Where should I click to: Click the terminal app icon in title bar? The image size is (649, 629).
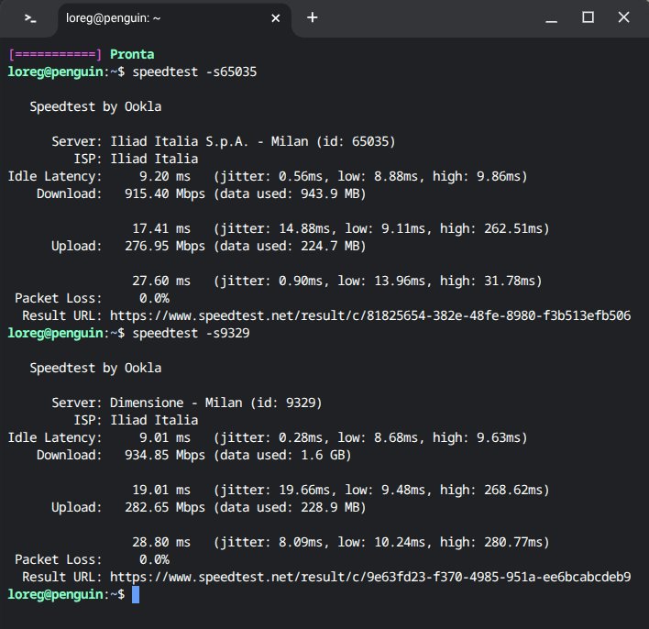pyautogui.click(x=30, y=17)
